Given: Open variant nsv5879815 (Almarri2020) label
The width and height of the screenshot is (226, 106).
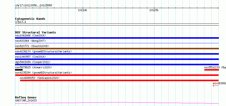Looking at the screenshot, I should click(34, 67).
